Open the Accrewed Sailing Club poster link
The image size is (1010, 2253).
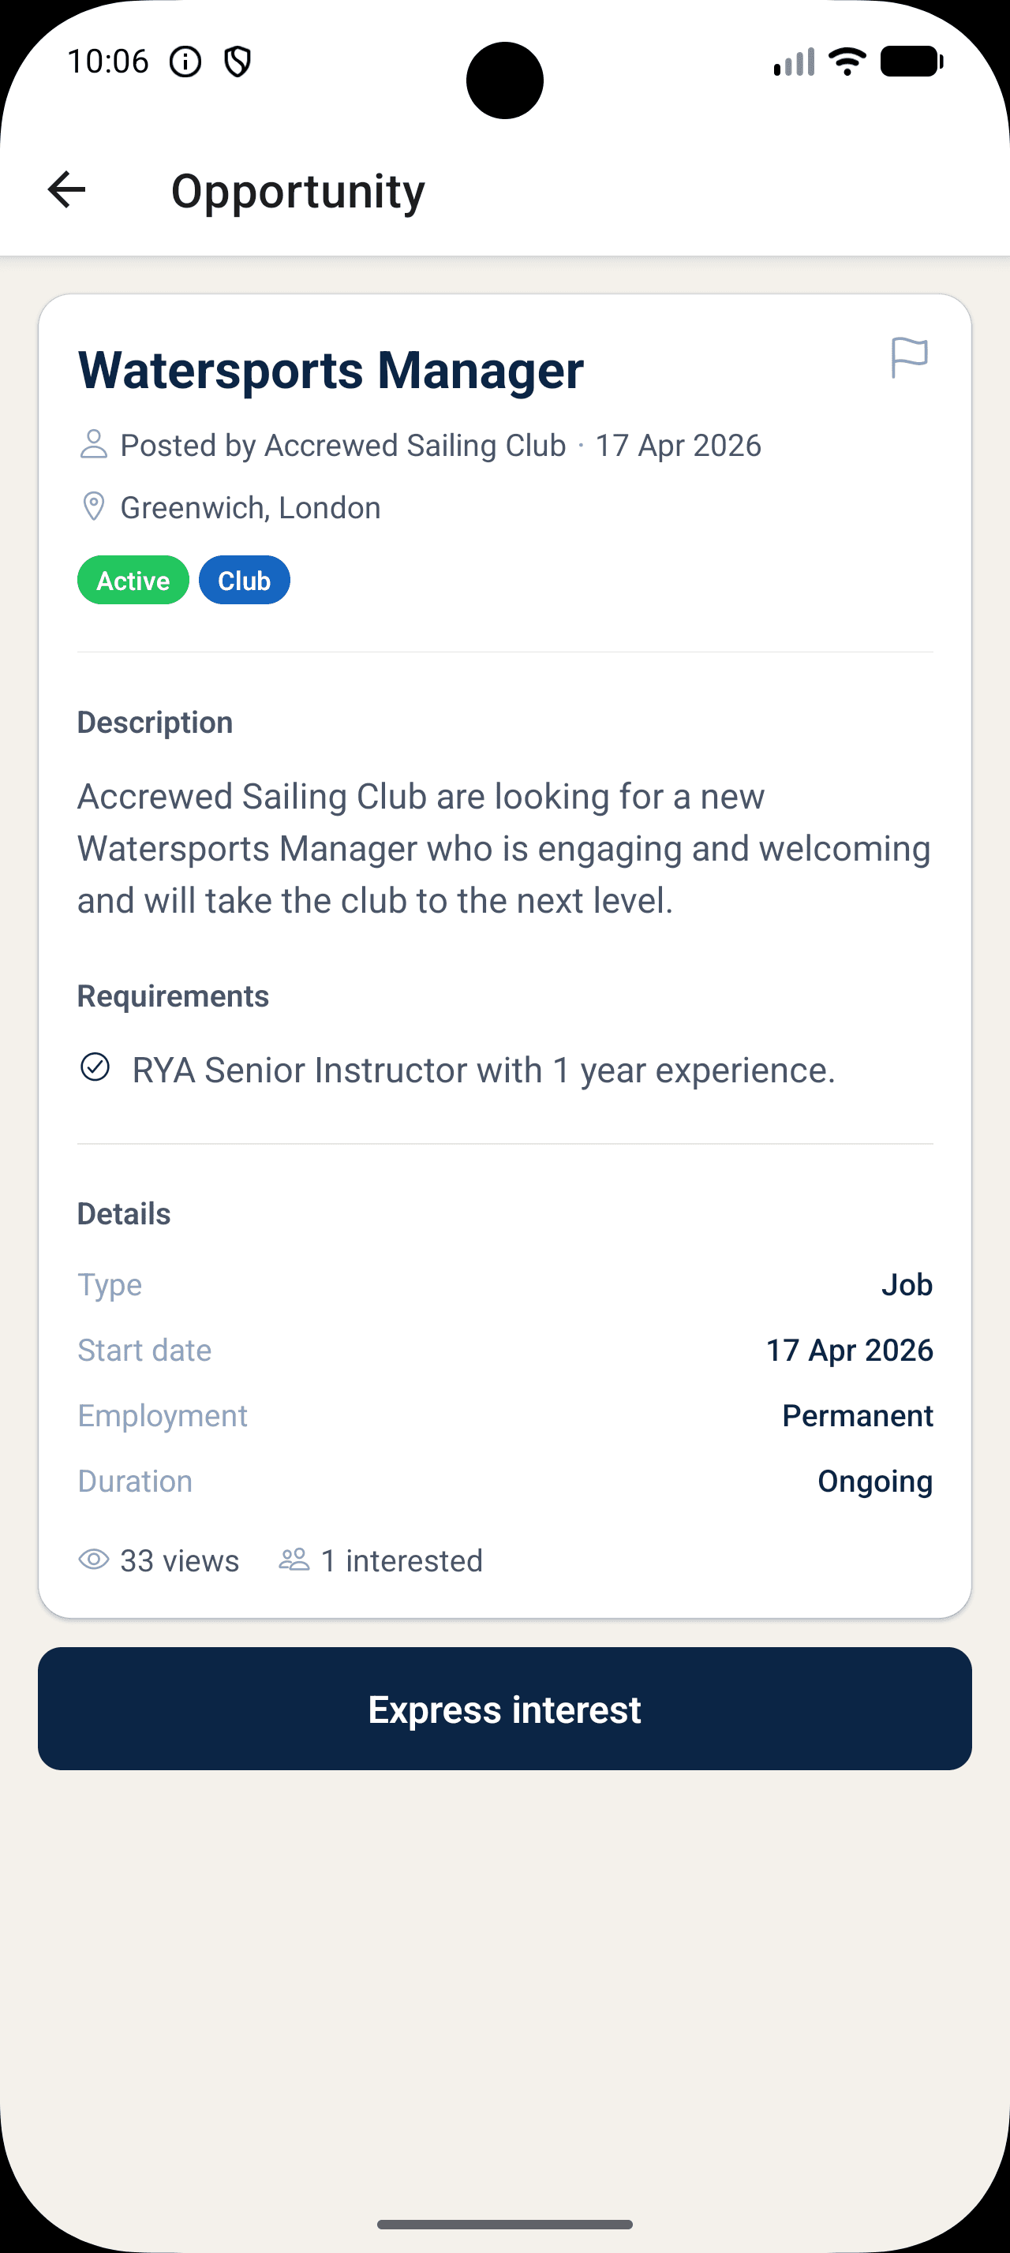pyautogui.click(x=414, y=445)
